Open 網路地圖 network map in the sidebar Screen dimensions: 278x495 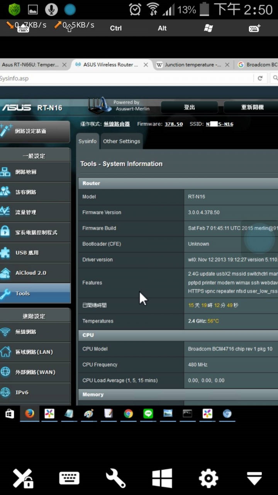pos(35,172)
